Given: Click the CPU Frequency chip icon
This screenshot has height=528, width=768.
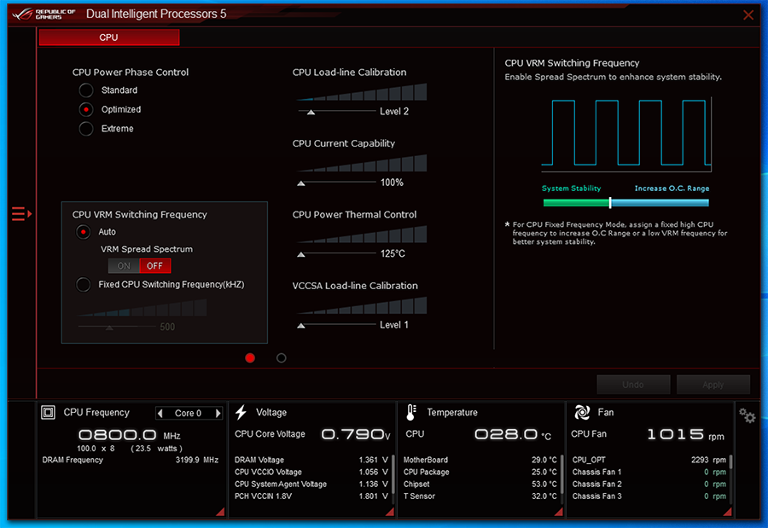Looking at the screenshot, I should 48,412.
